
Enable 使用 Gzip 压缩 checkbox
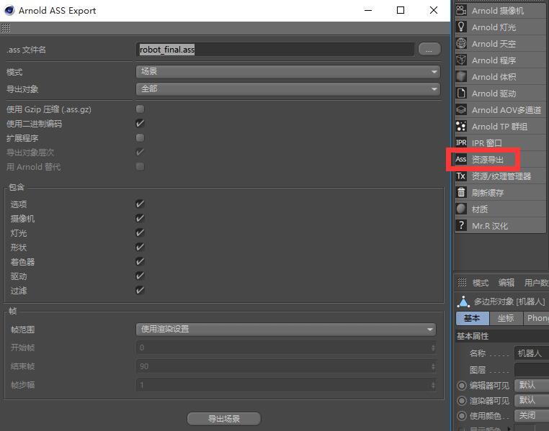click(x=140, y=109)
